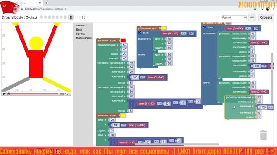Open power operator dropdown before 2 in 'конечный y'
The width and height of the screenshot is (277, 155).
point(191,102)
